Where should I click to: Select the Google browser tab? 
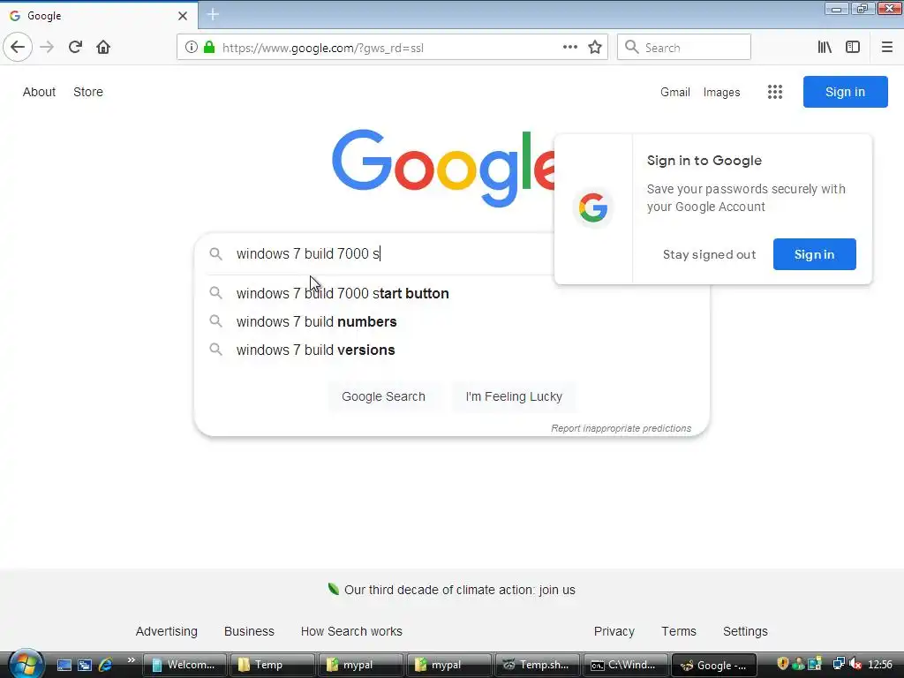99,16
